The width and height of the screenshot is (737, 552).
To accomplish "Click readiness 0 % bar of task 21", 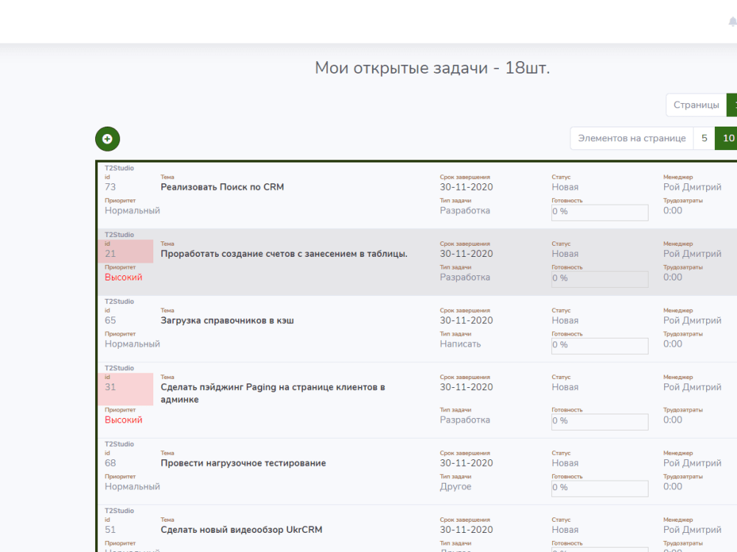I will click(600, 279).
